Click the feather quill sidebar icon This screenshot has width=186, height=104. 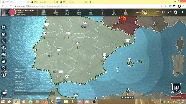[4, 41]
